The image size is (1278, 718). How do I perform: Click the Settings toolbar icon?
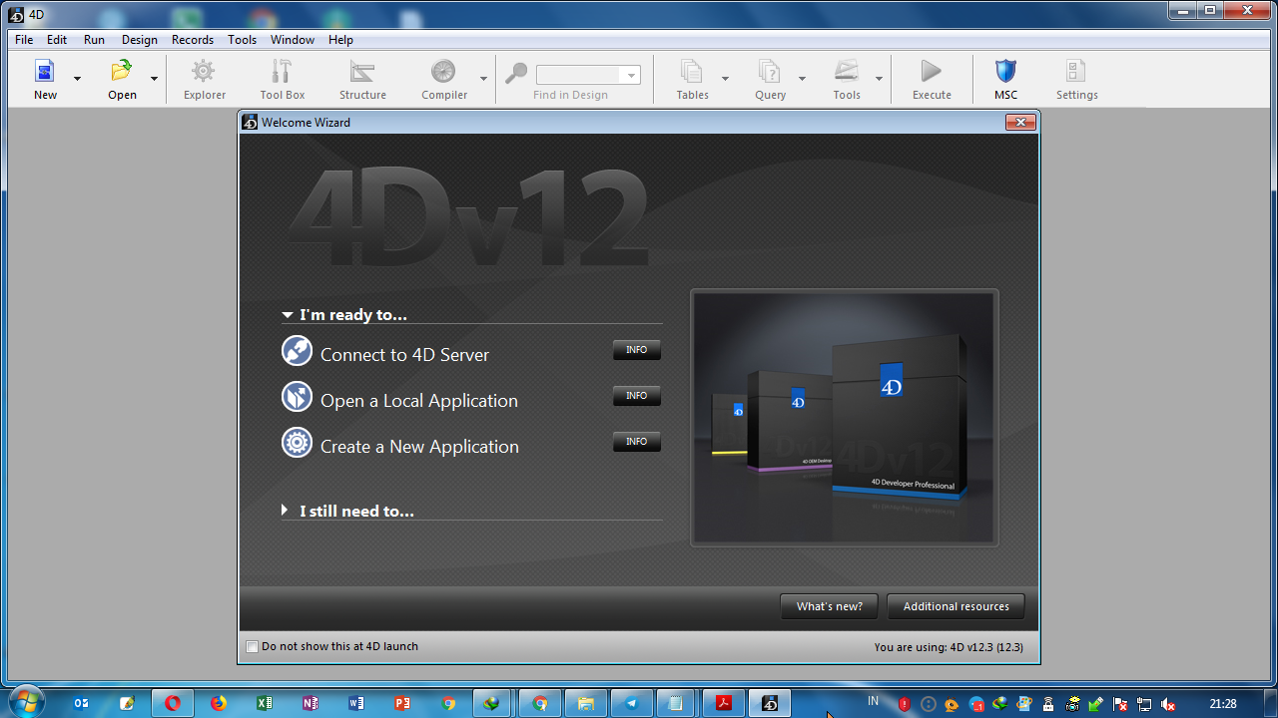click(x=1075, y=71)
